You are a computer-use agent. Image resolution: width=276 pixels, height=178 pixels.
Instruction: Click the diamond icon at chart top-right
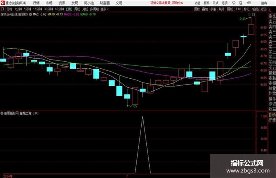(x=249, y=15)
